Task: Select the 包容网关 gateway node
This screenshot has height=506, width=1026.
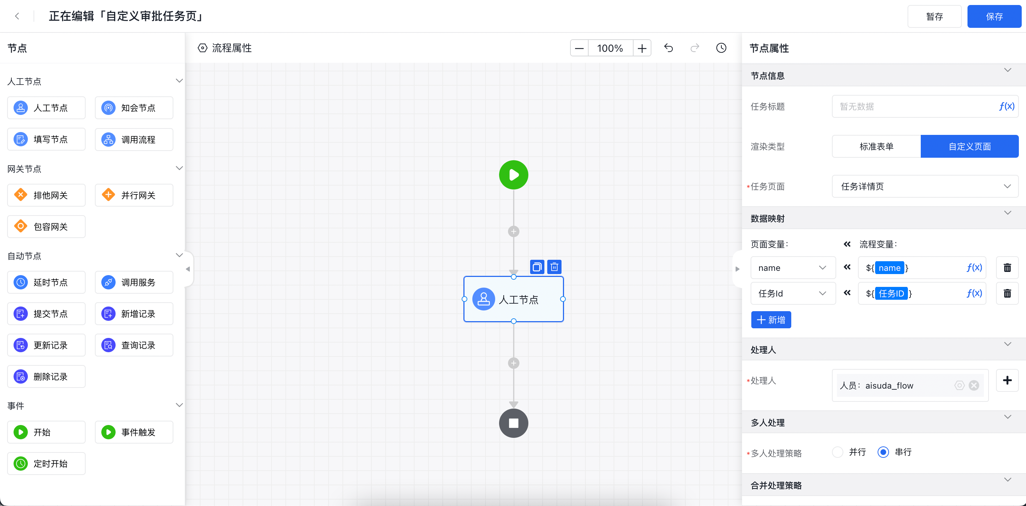Action: [x=46, y=227]
